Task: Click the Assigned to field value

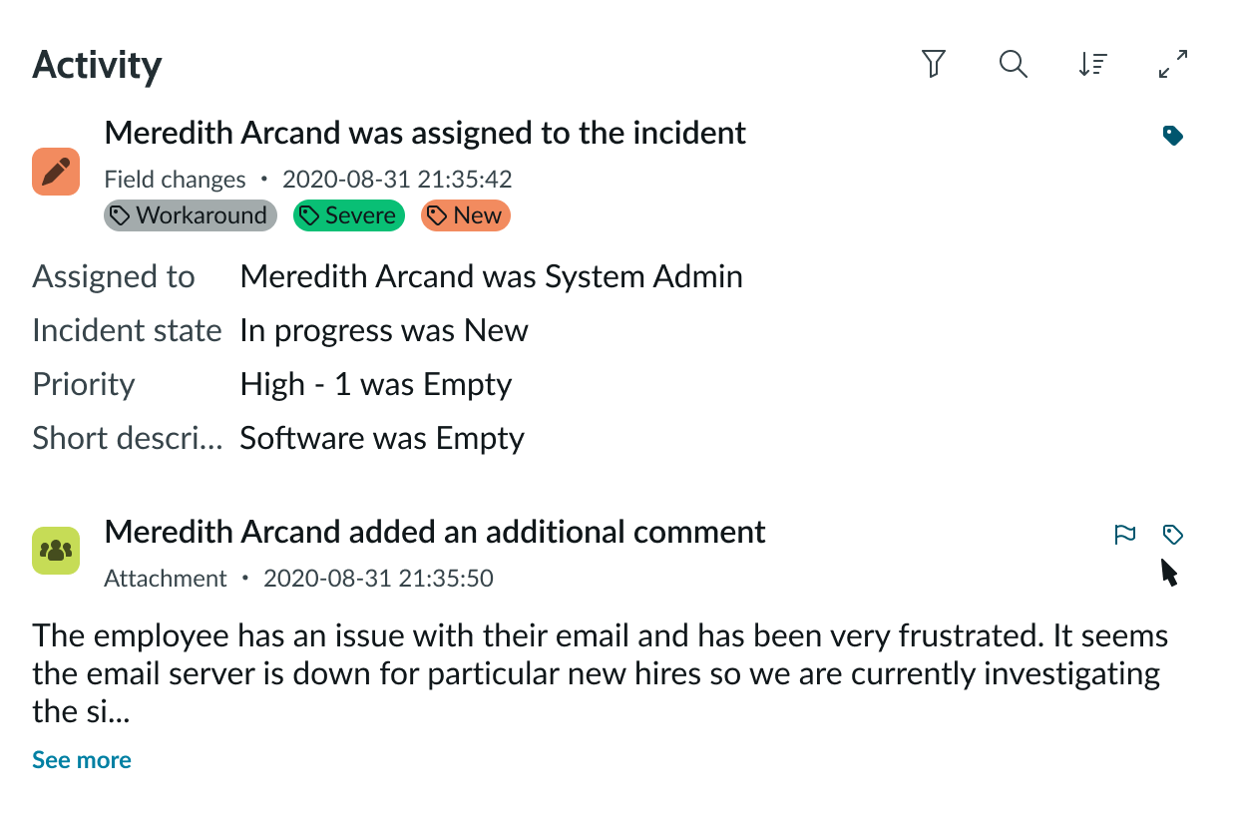Action: pos(491,276)
